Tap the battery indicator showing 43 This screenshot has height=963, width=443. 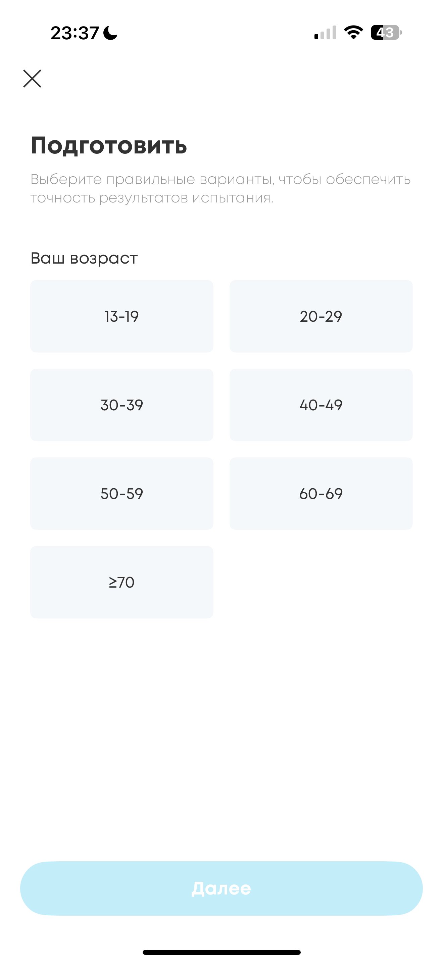tap(386, 33)
